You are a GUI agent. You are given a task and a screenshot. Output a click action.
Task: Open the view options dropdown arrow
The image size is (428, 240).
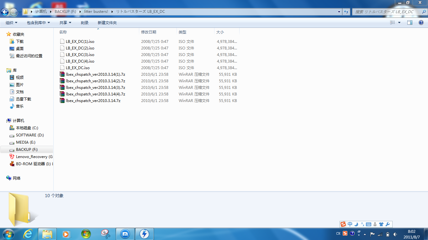[399, 23]
